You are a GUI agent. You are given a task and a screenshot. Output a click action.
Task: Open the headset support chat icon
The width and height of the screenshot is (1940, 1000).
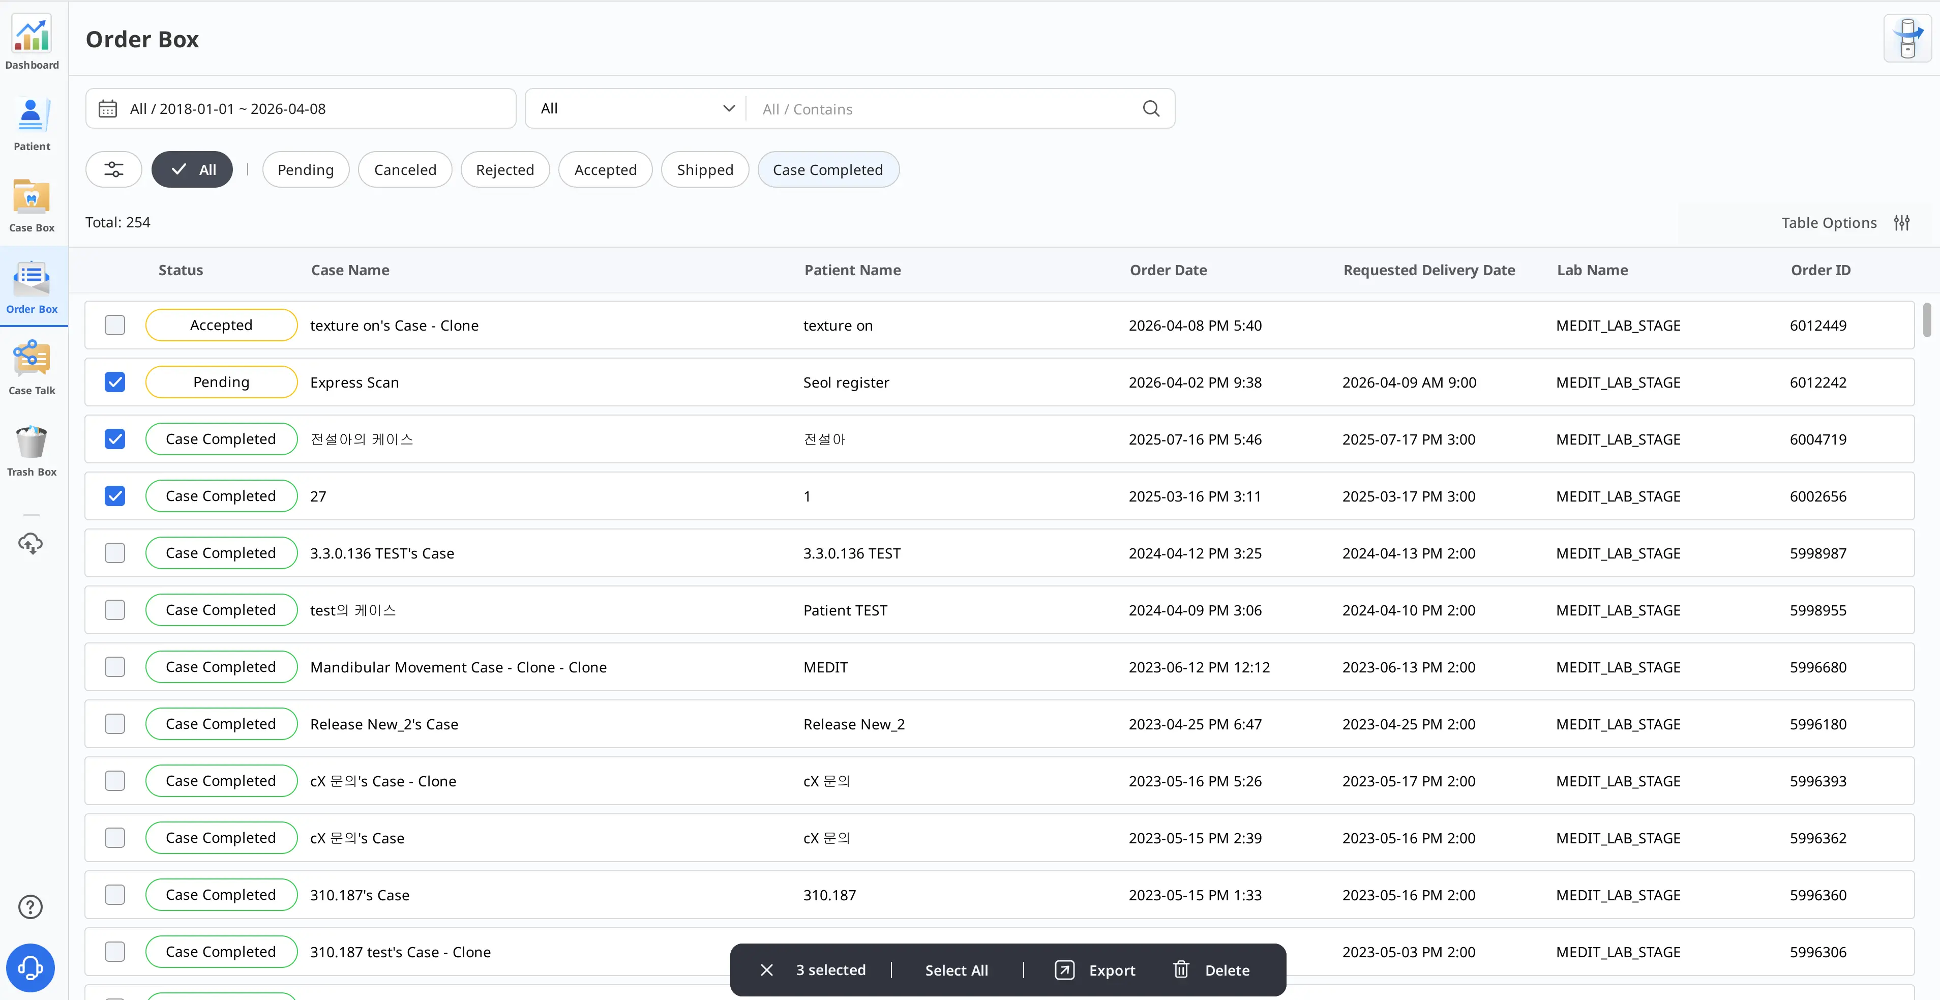pyautogui.click(x=31, y=967)
